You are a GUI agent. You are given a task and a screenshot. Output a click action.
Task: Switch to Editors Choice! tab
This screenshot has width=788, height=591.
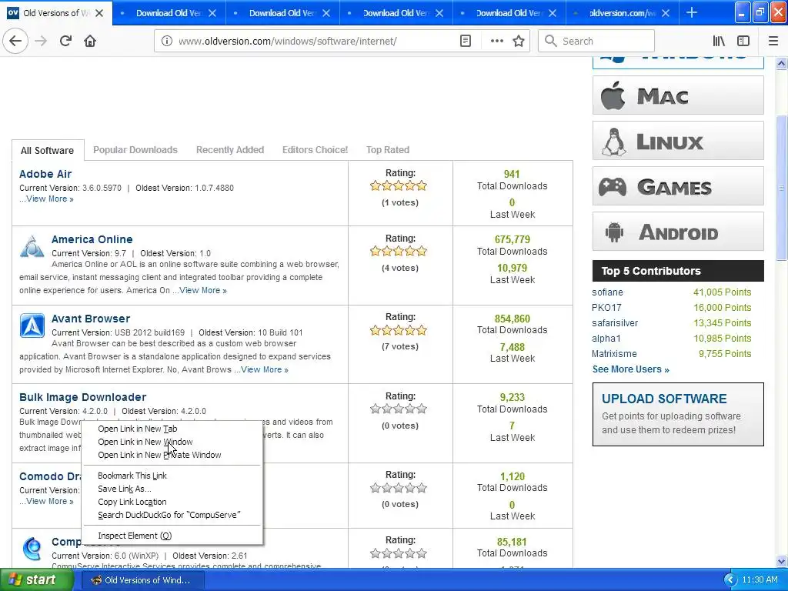(315, 150)
